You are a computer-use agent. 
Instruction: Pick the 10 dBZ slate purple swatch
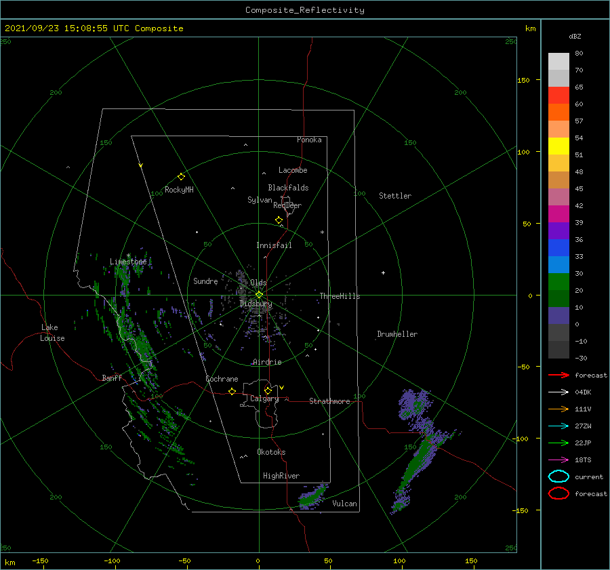point(558,315)
